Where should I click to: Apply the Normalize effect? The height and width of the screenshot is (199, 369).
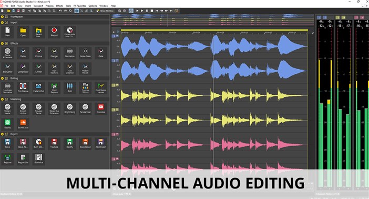tap(70, 53)
